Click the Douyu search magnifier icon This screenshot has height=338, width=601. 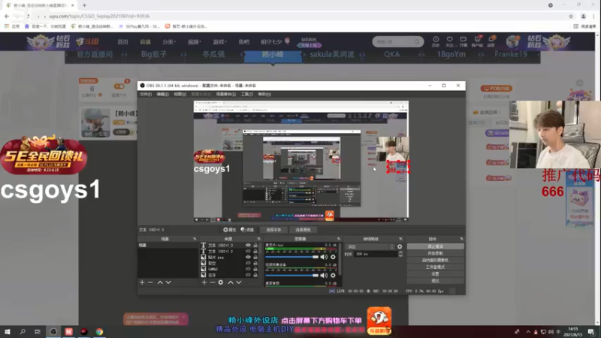point(417,41)
